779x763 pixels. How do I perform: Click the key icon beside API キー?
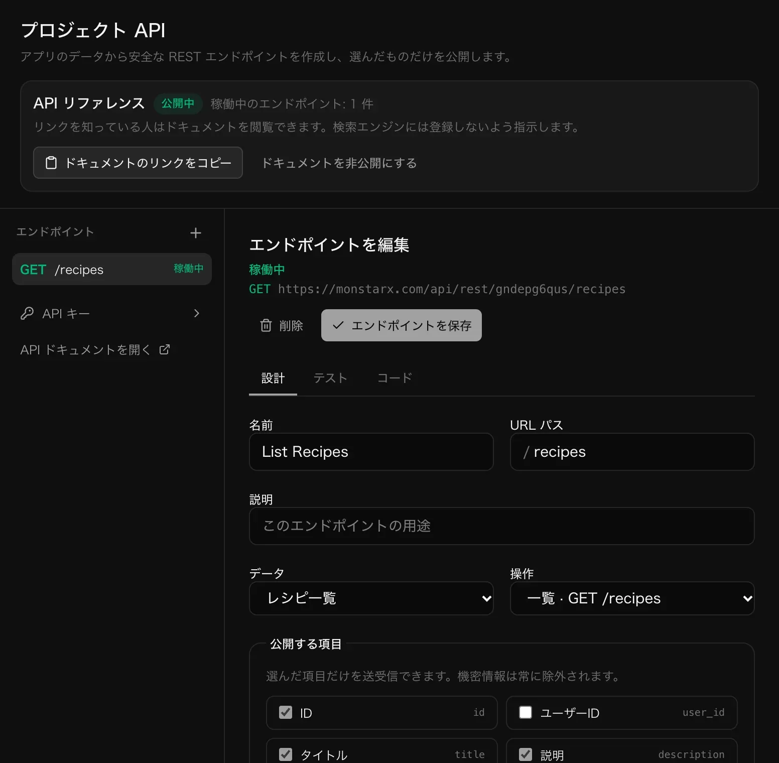tap(27, 313)
